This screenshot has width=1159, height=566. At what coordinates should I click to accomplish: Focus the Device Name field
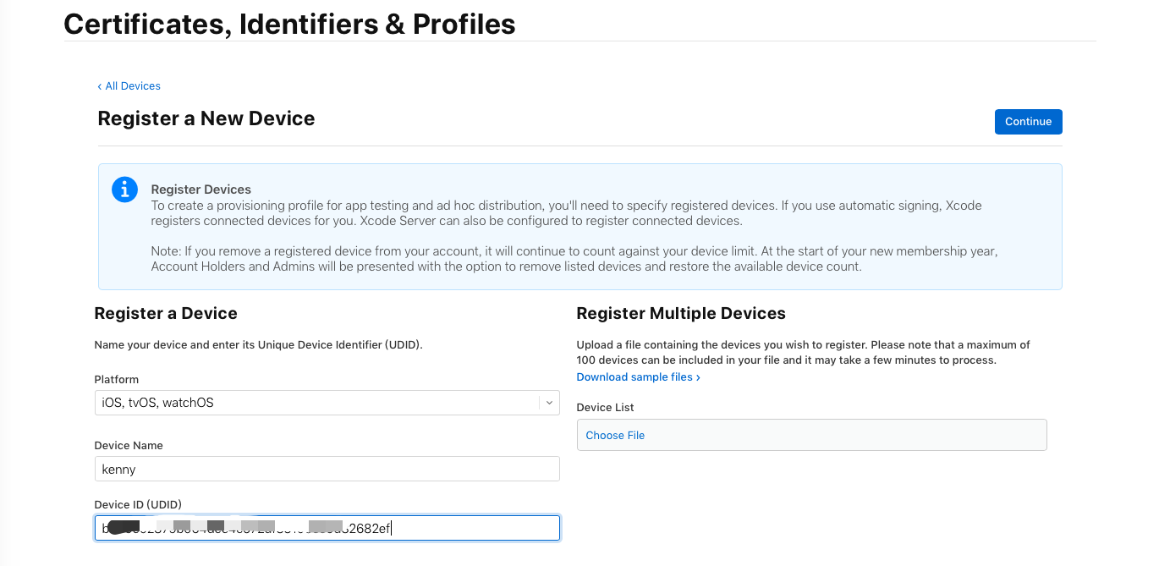click(327, 469)
